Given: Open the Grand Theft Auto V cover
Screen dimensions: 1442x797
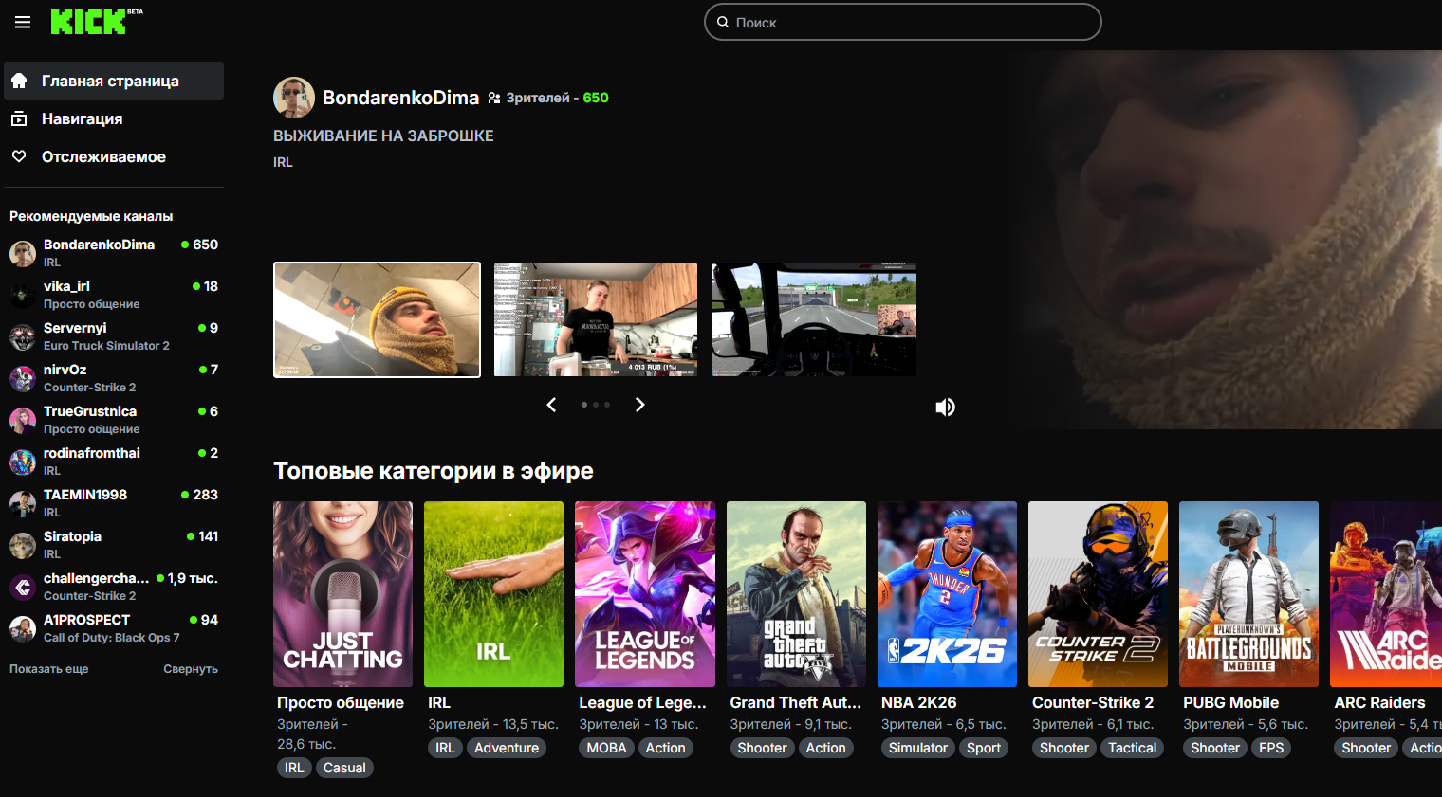Looking at the screenshot, I should (x=796, y=594).
